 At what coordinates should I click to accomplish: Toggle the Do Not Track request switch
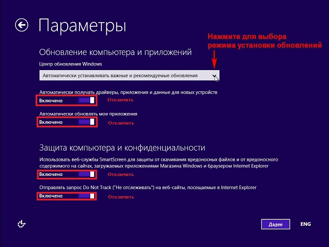pyautogui.click(x=86, y=196)
